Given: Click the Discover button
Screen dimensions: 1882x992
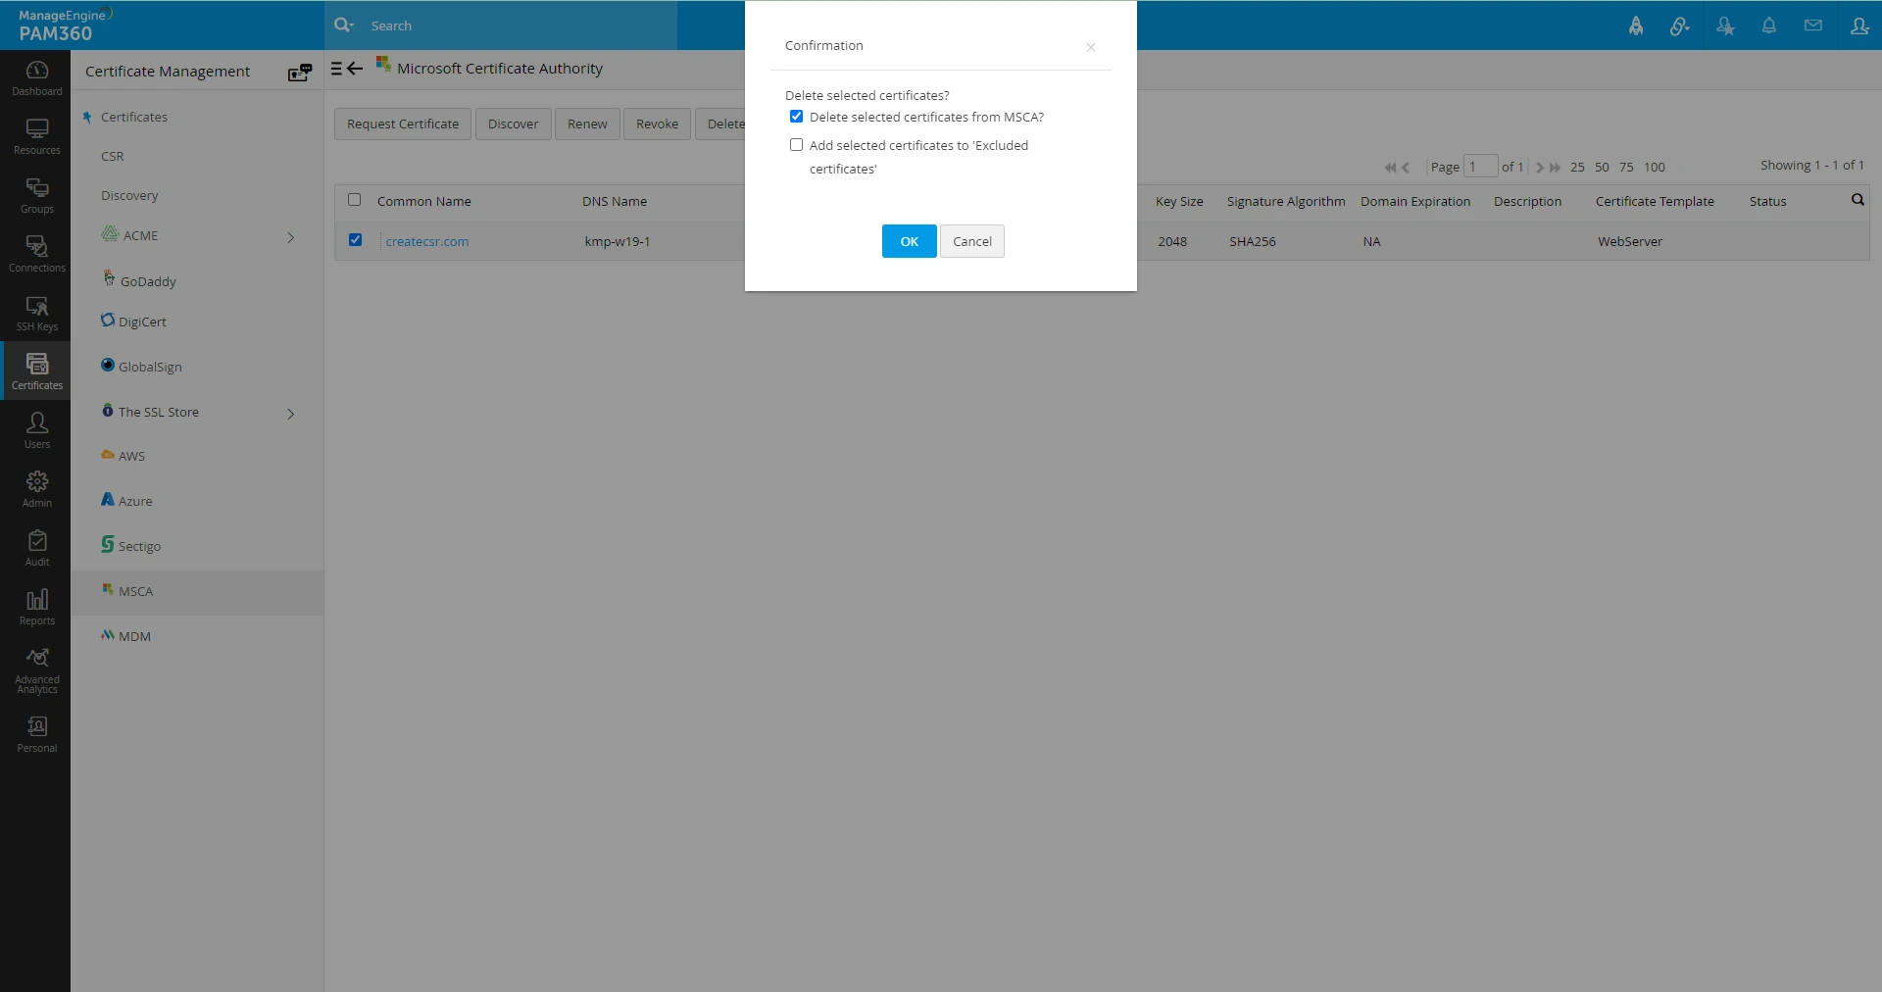Looking at the screenshot, I should 513,124.
